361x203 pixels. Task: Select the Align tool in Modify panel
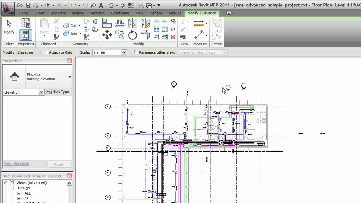(107, 23)
